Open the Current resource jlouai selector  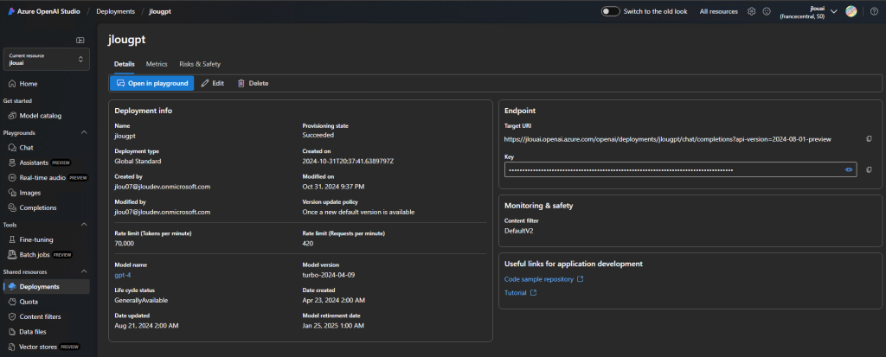tap(47, 60)
